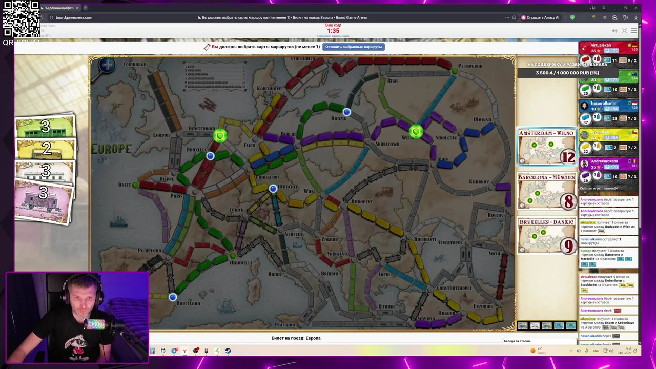Image resolution: width=656 pixels, height=369 pixels.
Task: Close the current browser tab
Action: [77, 8]
